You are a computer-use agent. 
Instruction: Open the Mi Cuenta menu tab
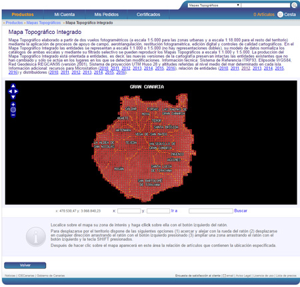65,15
